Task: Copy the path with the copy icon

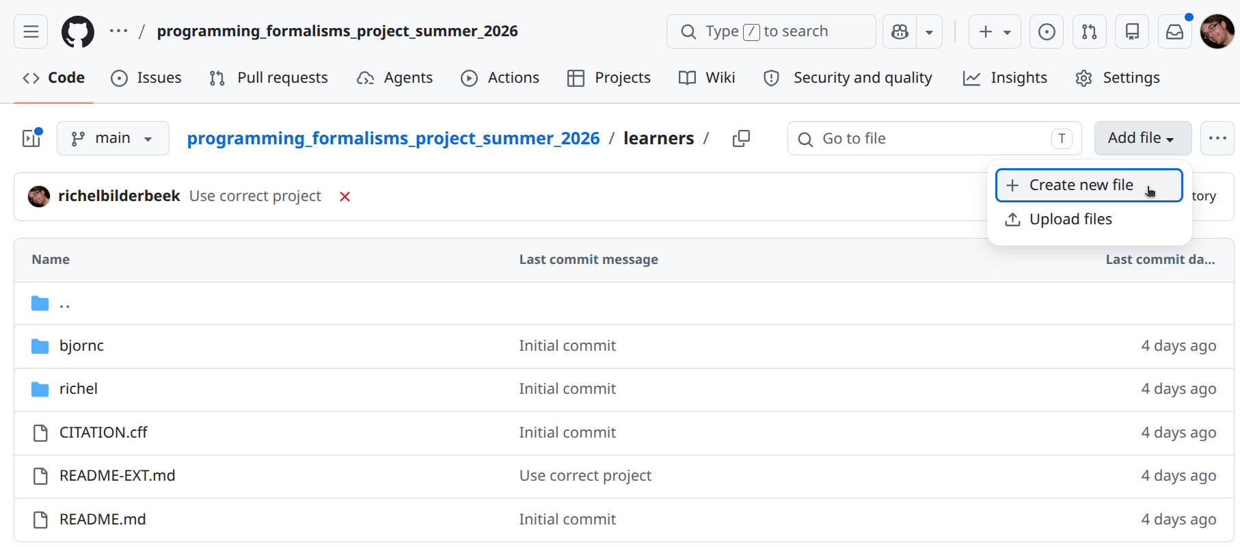Action: pyautogui.click(x=741, y=139)
